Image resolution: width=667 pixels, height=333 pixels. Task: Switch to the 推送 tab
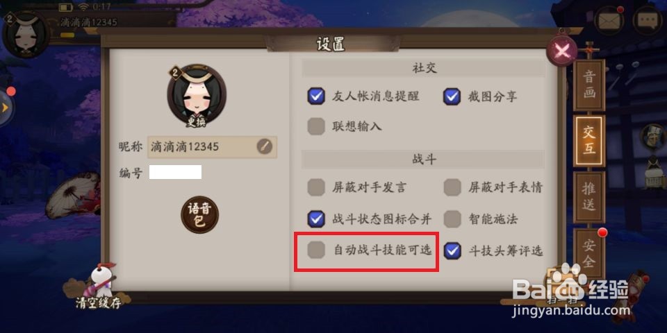(589, 198)
